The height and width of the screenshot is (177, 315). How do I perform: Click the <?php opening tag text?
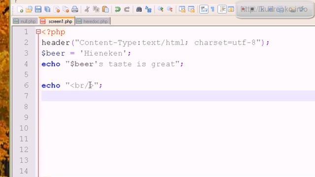54,32
